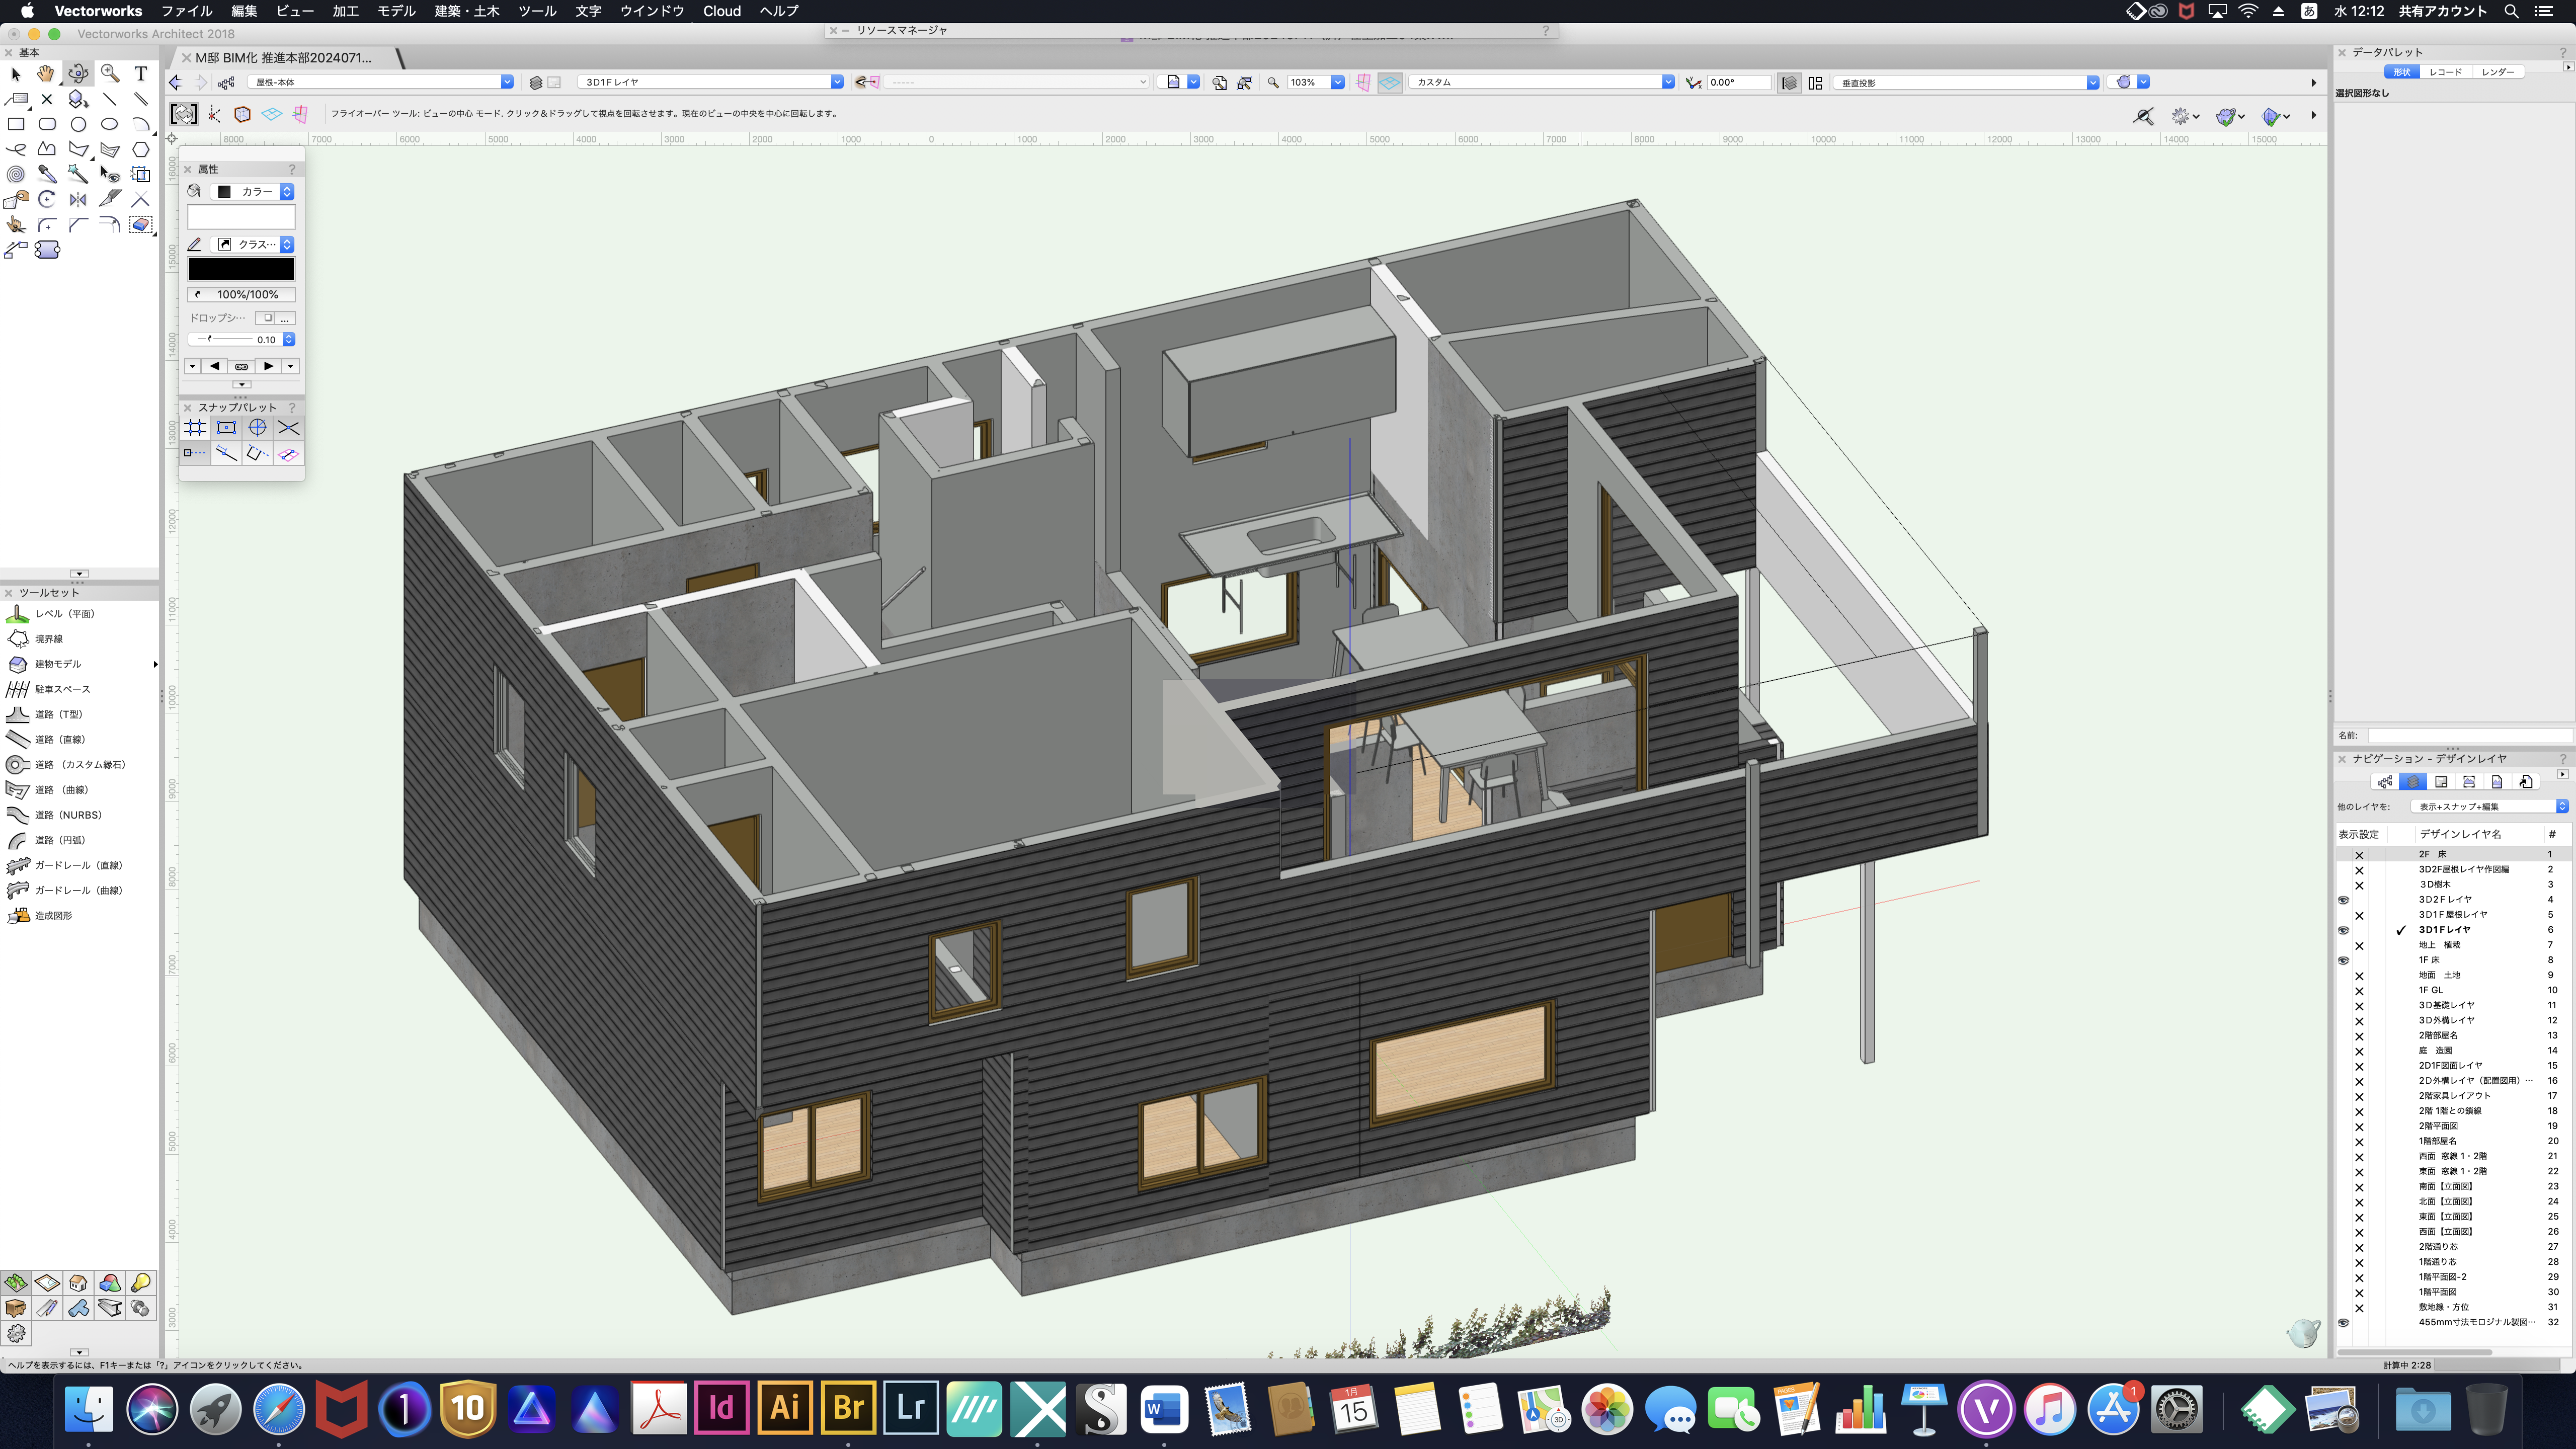This screenshot has width=2576, height=1449.
Task: Toggle visibility of 1F 床 layer
Action: 2343,960
